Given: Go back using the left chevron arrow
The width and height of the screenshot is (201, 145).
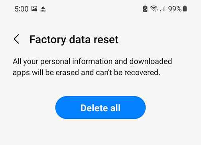Looking at the screenshot, I should [x=16, y=39].
